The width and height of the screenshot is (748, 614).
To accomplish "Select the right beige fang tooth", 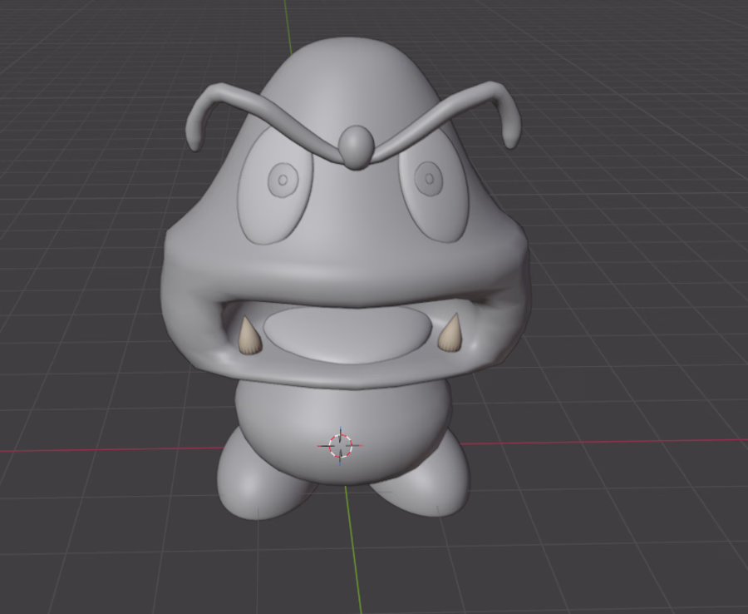I will pyautogui.click(x=450, y=334).
